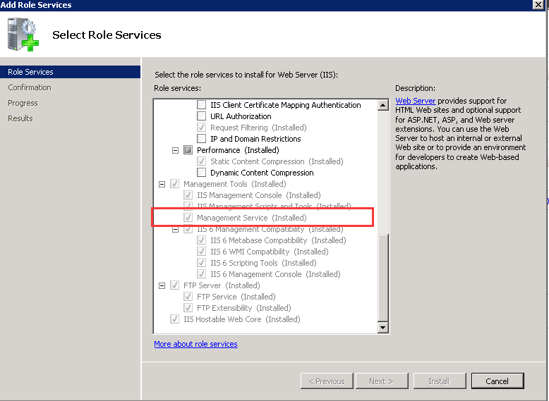
Task: Click the scroll down arrow of role list
Action: click(x=383, y=327)
